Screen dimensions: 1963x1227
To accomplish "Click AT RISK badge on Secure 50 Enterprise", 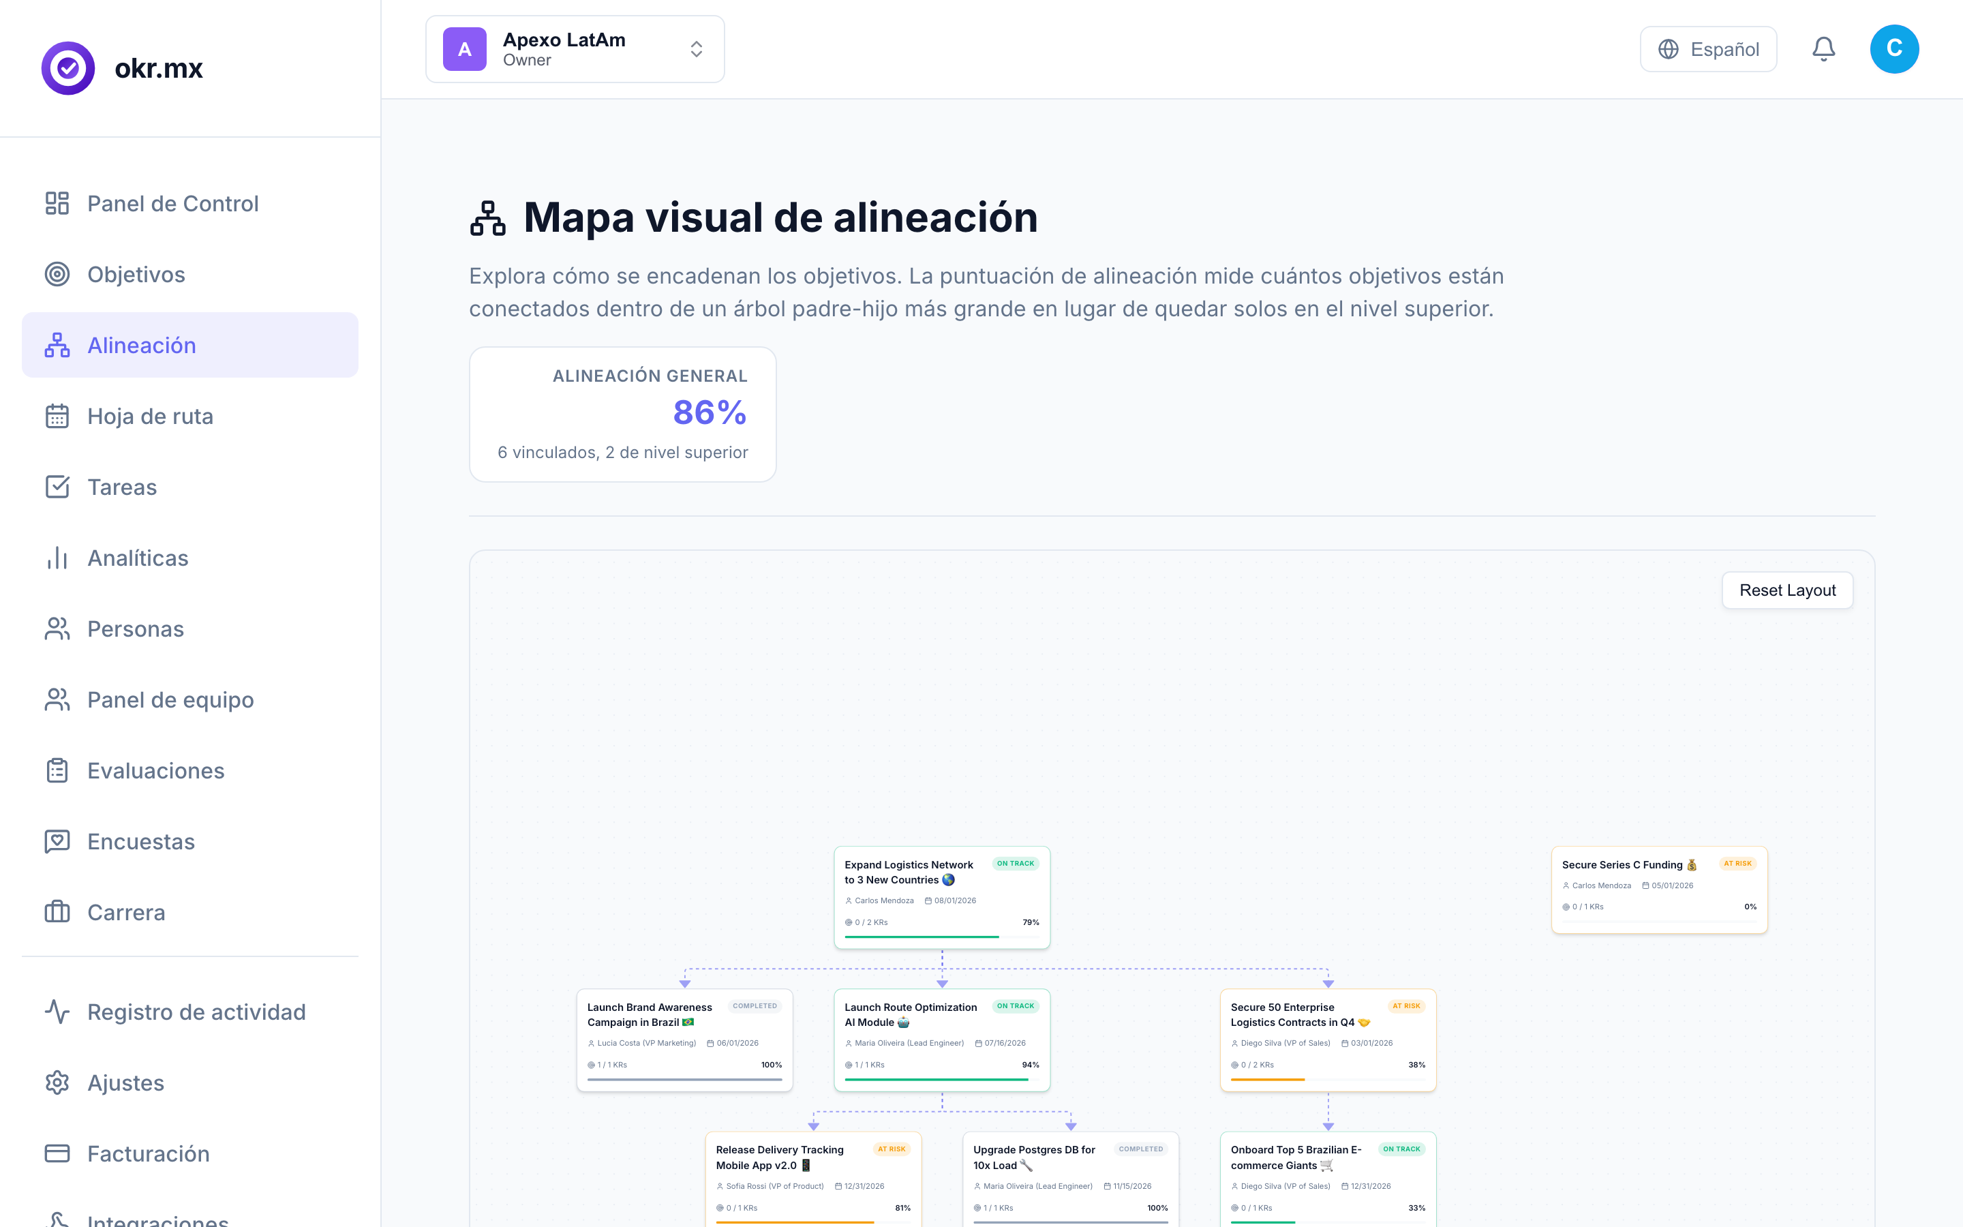I will pos(1407,1006).
